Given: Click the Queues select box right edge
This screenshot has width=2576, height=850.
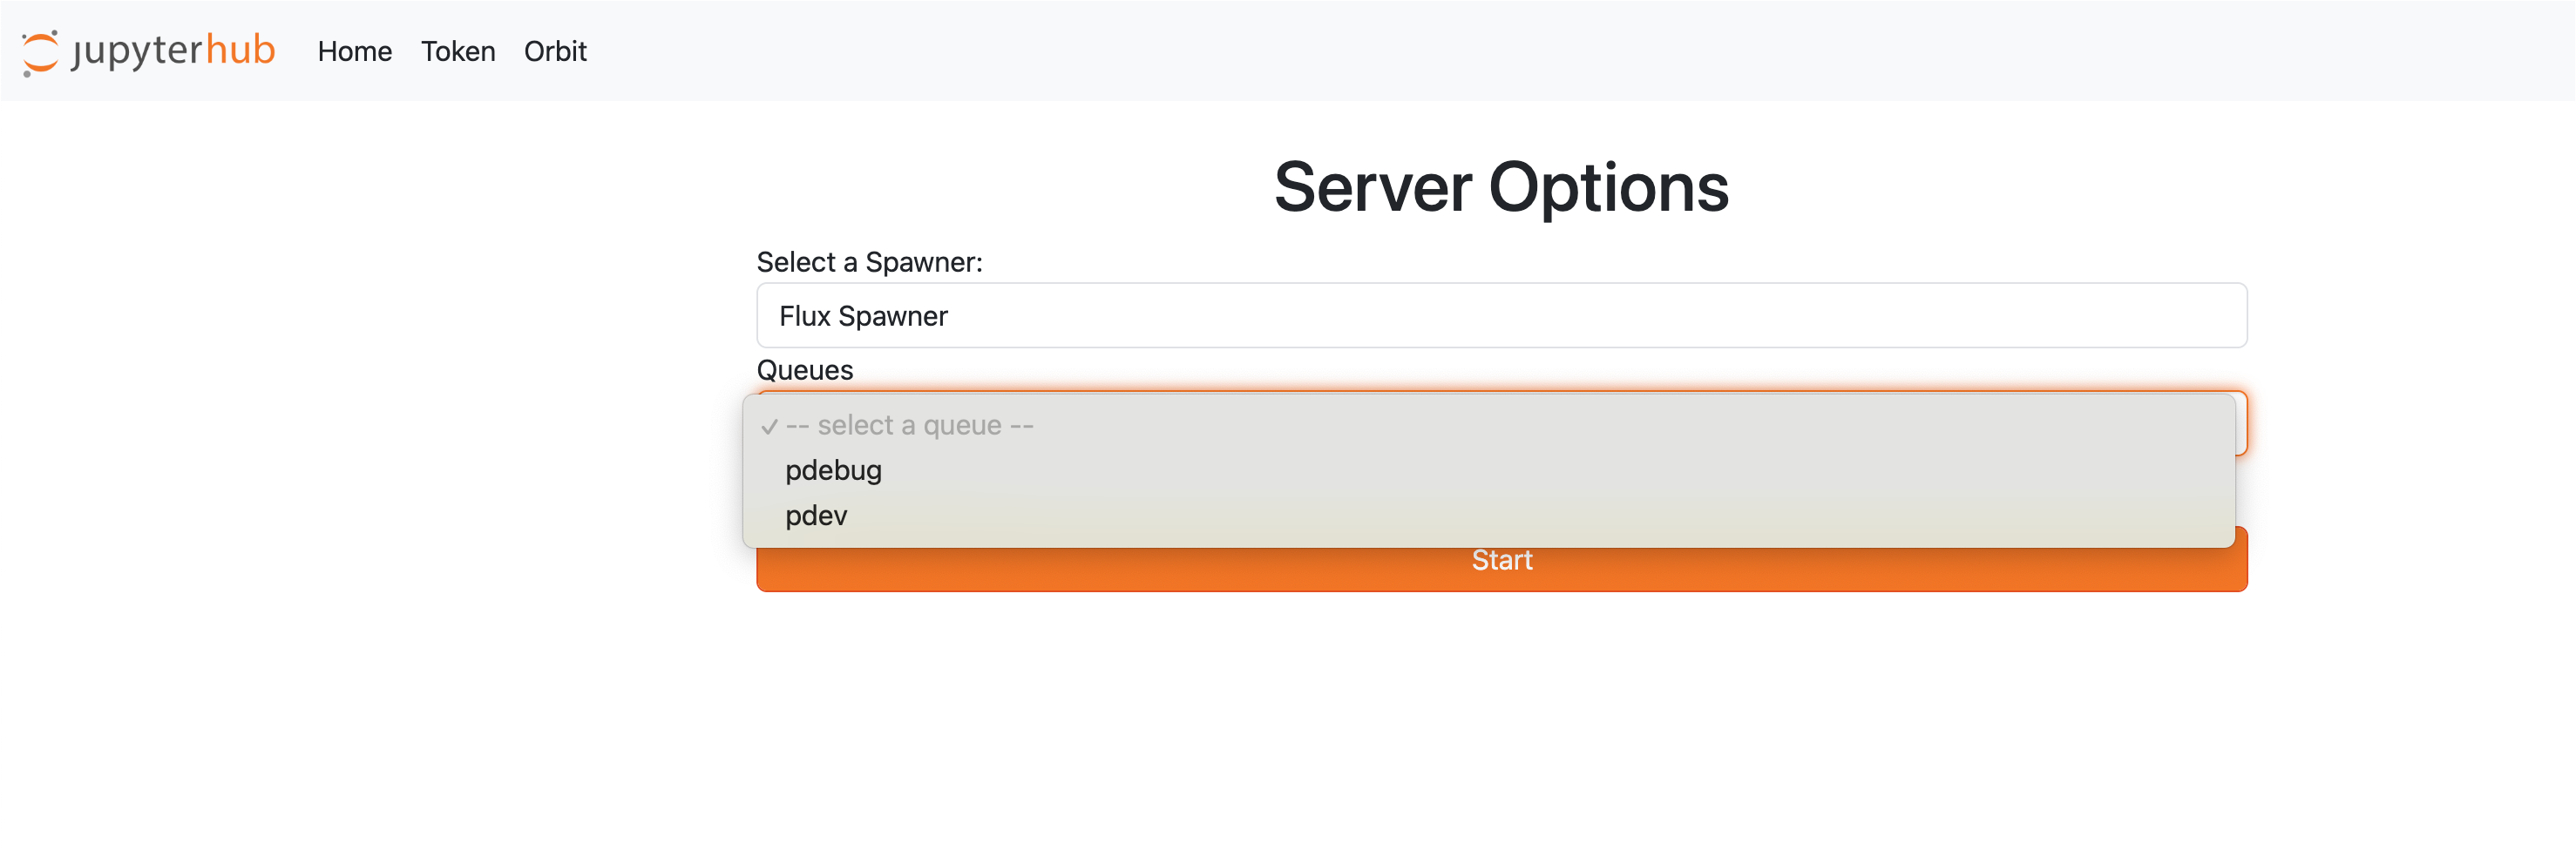Looking at the screenshot, I should (2241, 423).
